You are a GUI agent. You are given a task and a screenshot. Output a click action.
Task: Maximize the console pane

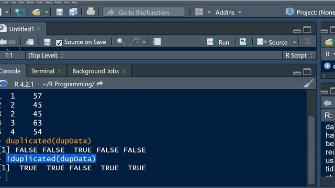click(307, 72)
